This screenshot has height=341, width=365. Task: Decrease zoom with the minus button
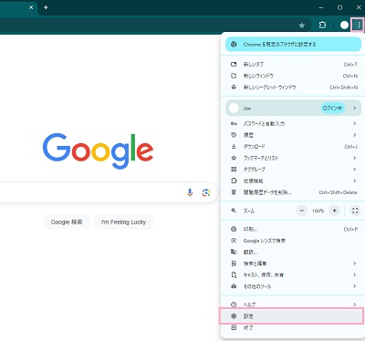[x=302, y=211]
